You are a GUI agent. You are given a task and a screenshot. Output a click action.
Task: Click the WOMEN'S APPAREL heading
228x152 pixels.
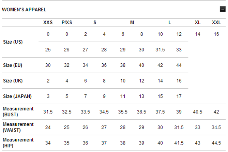pos(24,9)
